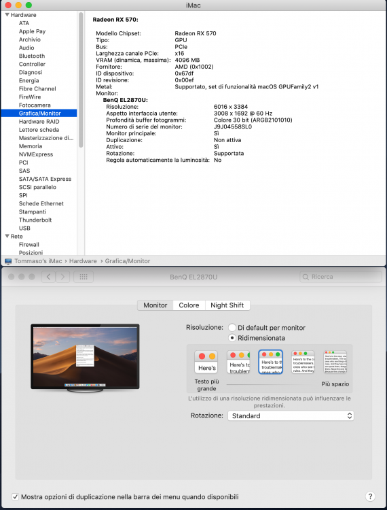Open the show-all grid icon in preferences
Screen dimensions: 387x510
pyautogui.click(x=84, y=277)
